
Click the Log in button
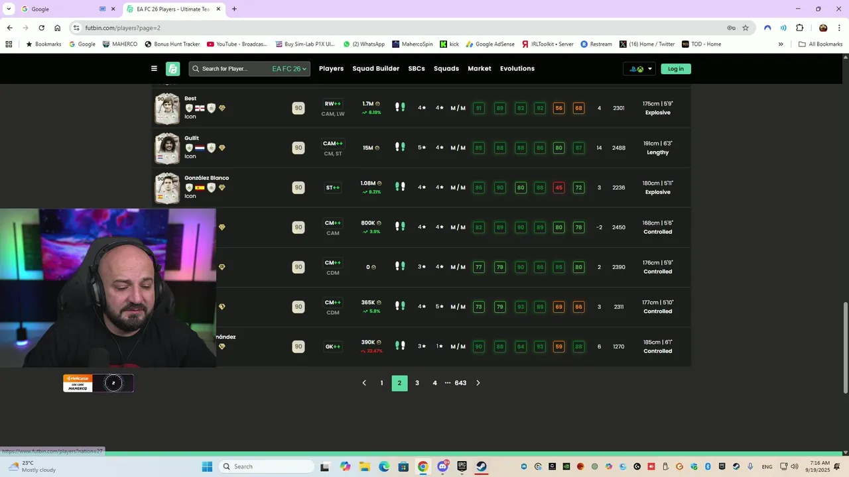[676, 69]
